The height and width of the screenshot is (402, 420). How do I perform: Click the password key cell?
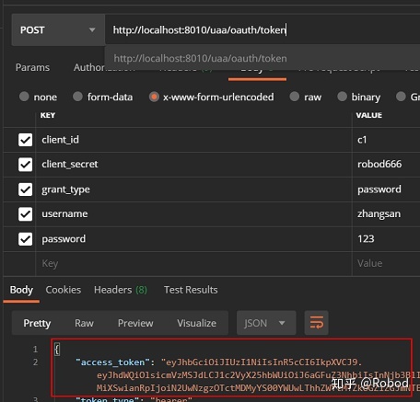193,239
